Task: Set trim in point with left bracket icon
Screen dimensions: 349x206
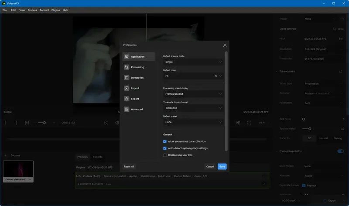Action: coord(6,123)
